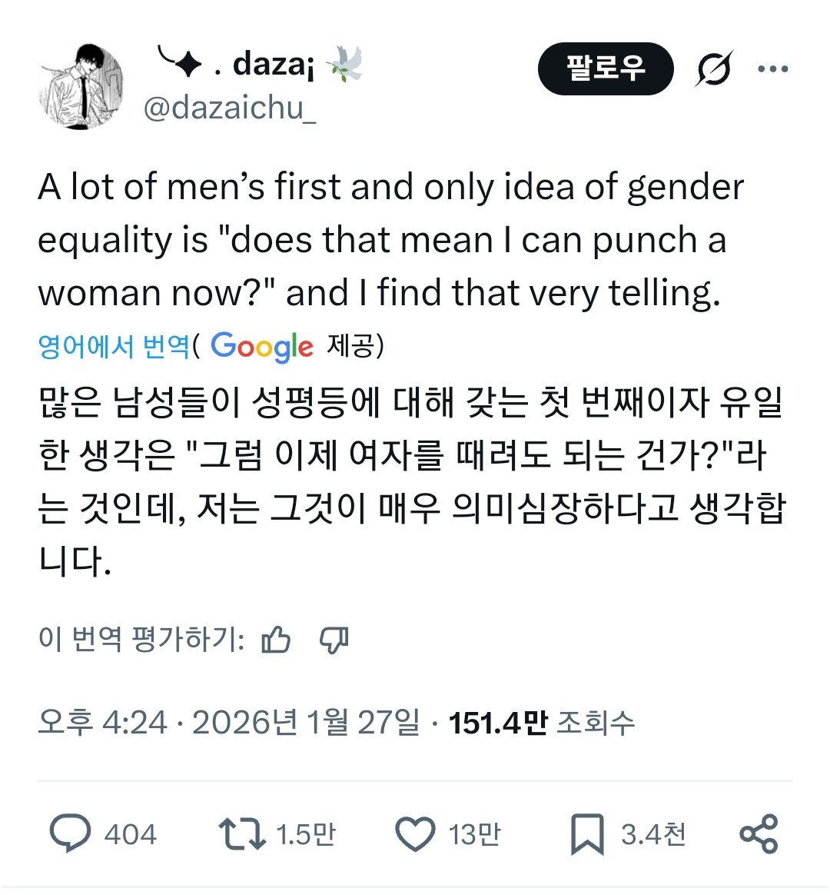Click the 영어에서 번역 translation link

click(x=113, y=347)
